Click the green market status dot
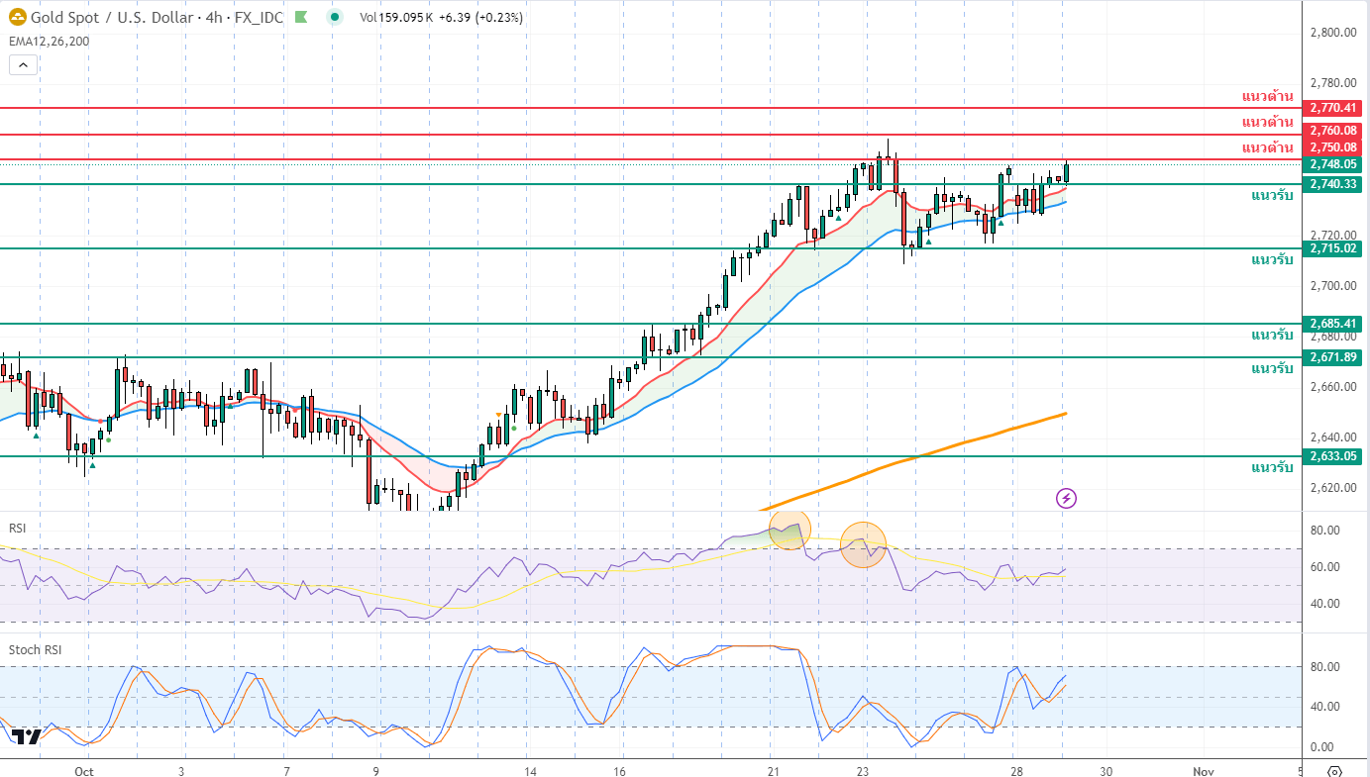This screenshot has height=777, width=1370. 336,17
